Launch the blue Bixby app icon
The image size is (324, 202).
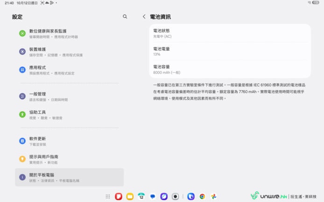[x=191, y=197]
